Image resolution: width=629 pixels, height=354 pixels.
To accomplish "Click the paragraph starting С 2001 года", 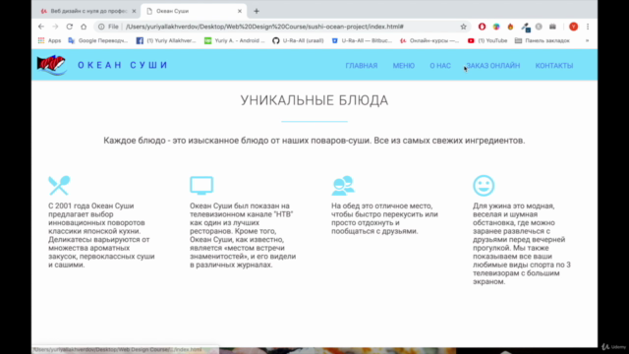I will 101,235.
